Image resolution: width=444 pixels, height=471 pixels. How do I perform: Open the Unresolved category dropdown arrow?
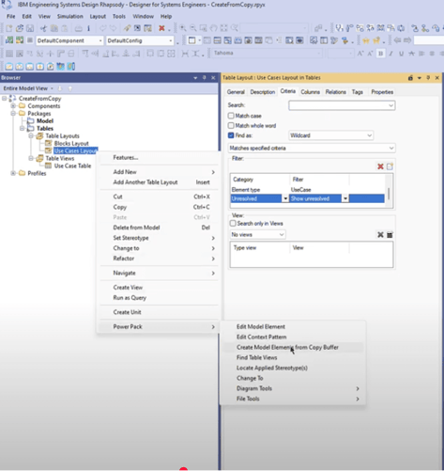285,198
